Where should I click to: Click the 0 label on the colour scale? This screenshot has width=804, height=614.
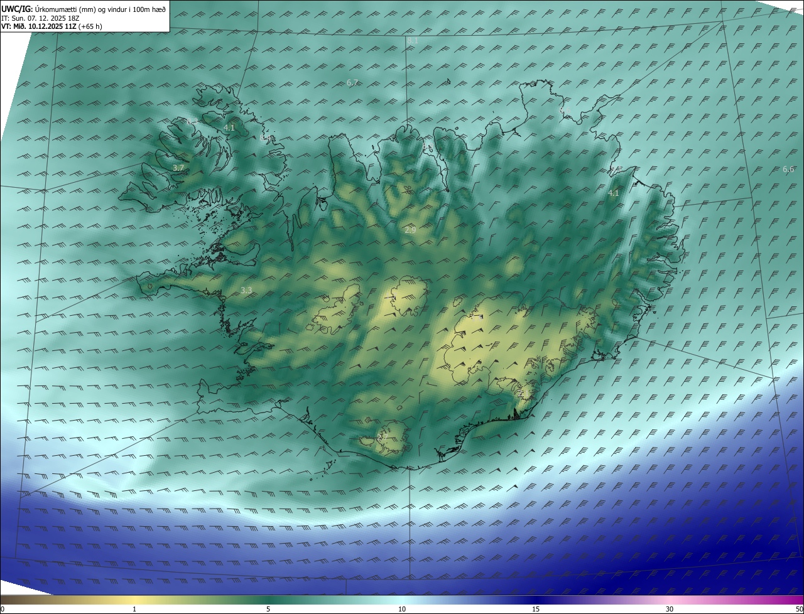3,609
